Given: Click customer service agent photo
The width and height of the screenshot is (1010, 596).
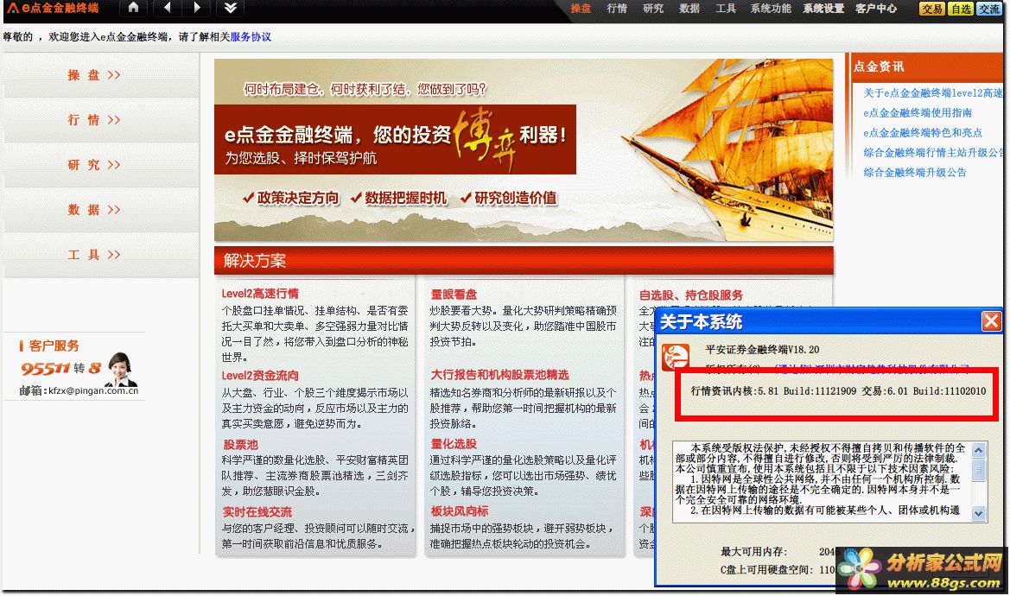Looking at the screenshot, I should tap(120, 369).
